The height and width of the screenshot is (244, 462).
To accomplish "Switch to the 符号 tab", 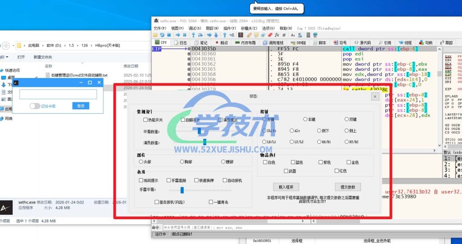I will [x=340, y=43].
